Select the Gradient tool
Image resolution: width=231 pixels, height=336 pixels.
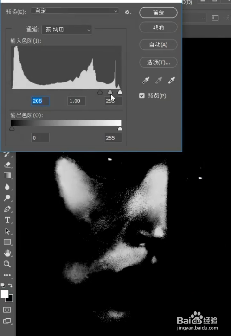pos(7,176)
